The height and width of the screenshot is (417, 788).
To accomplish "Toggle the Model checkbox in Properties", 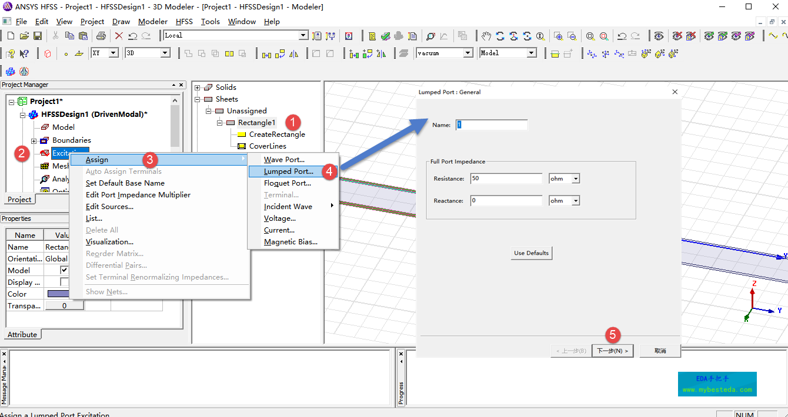I will [x=65, y=270].
